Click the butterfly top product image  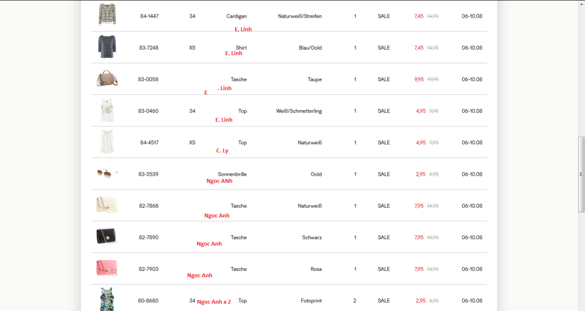[x=107, y=110]
